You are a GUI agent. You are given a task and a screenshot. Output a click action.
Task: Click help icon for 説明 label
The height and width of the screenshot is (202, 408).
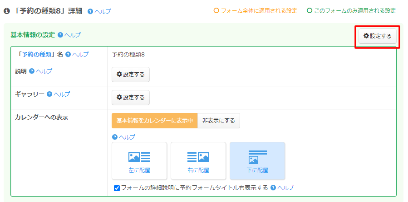coord(40,71)
